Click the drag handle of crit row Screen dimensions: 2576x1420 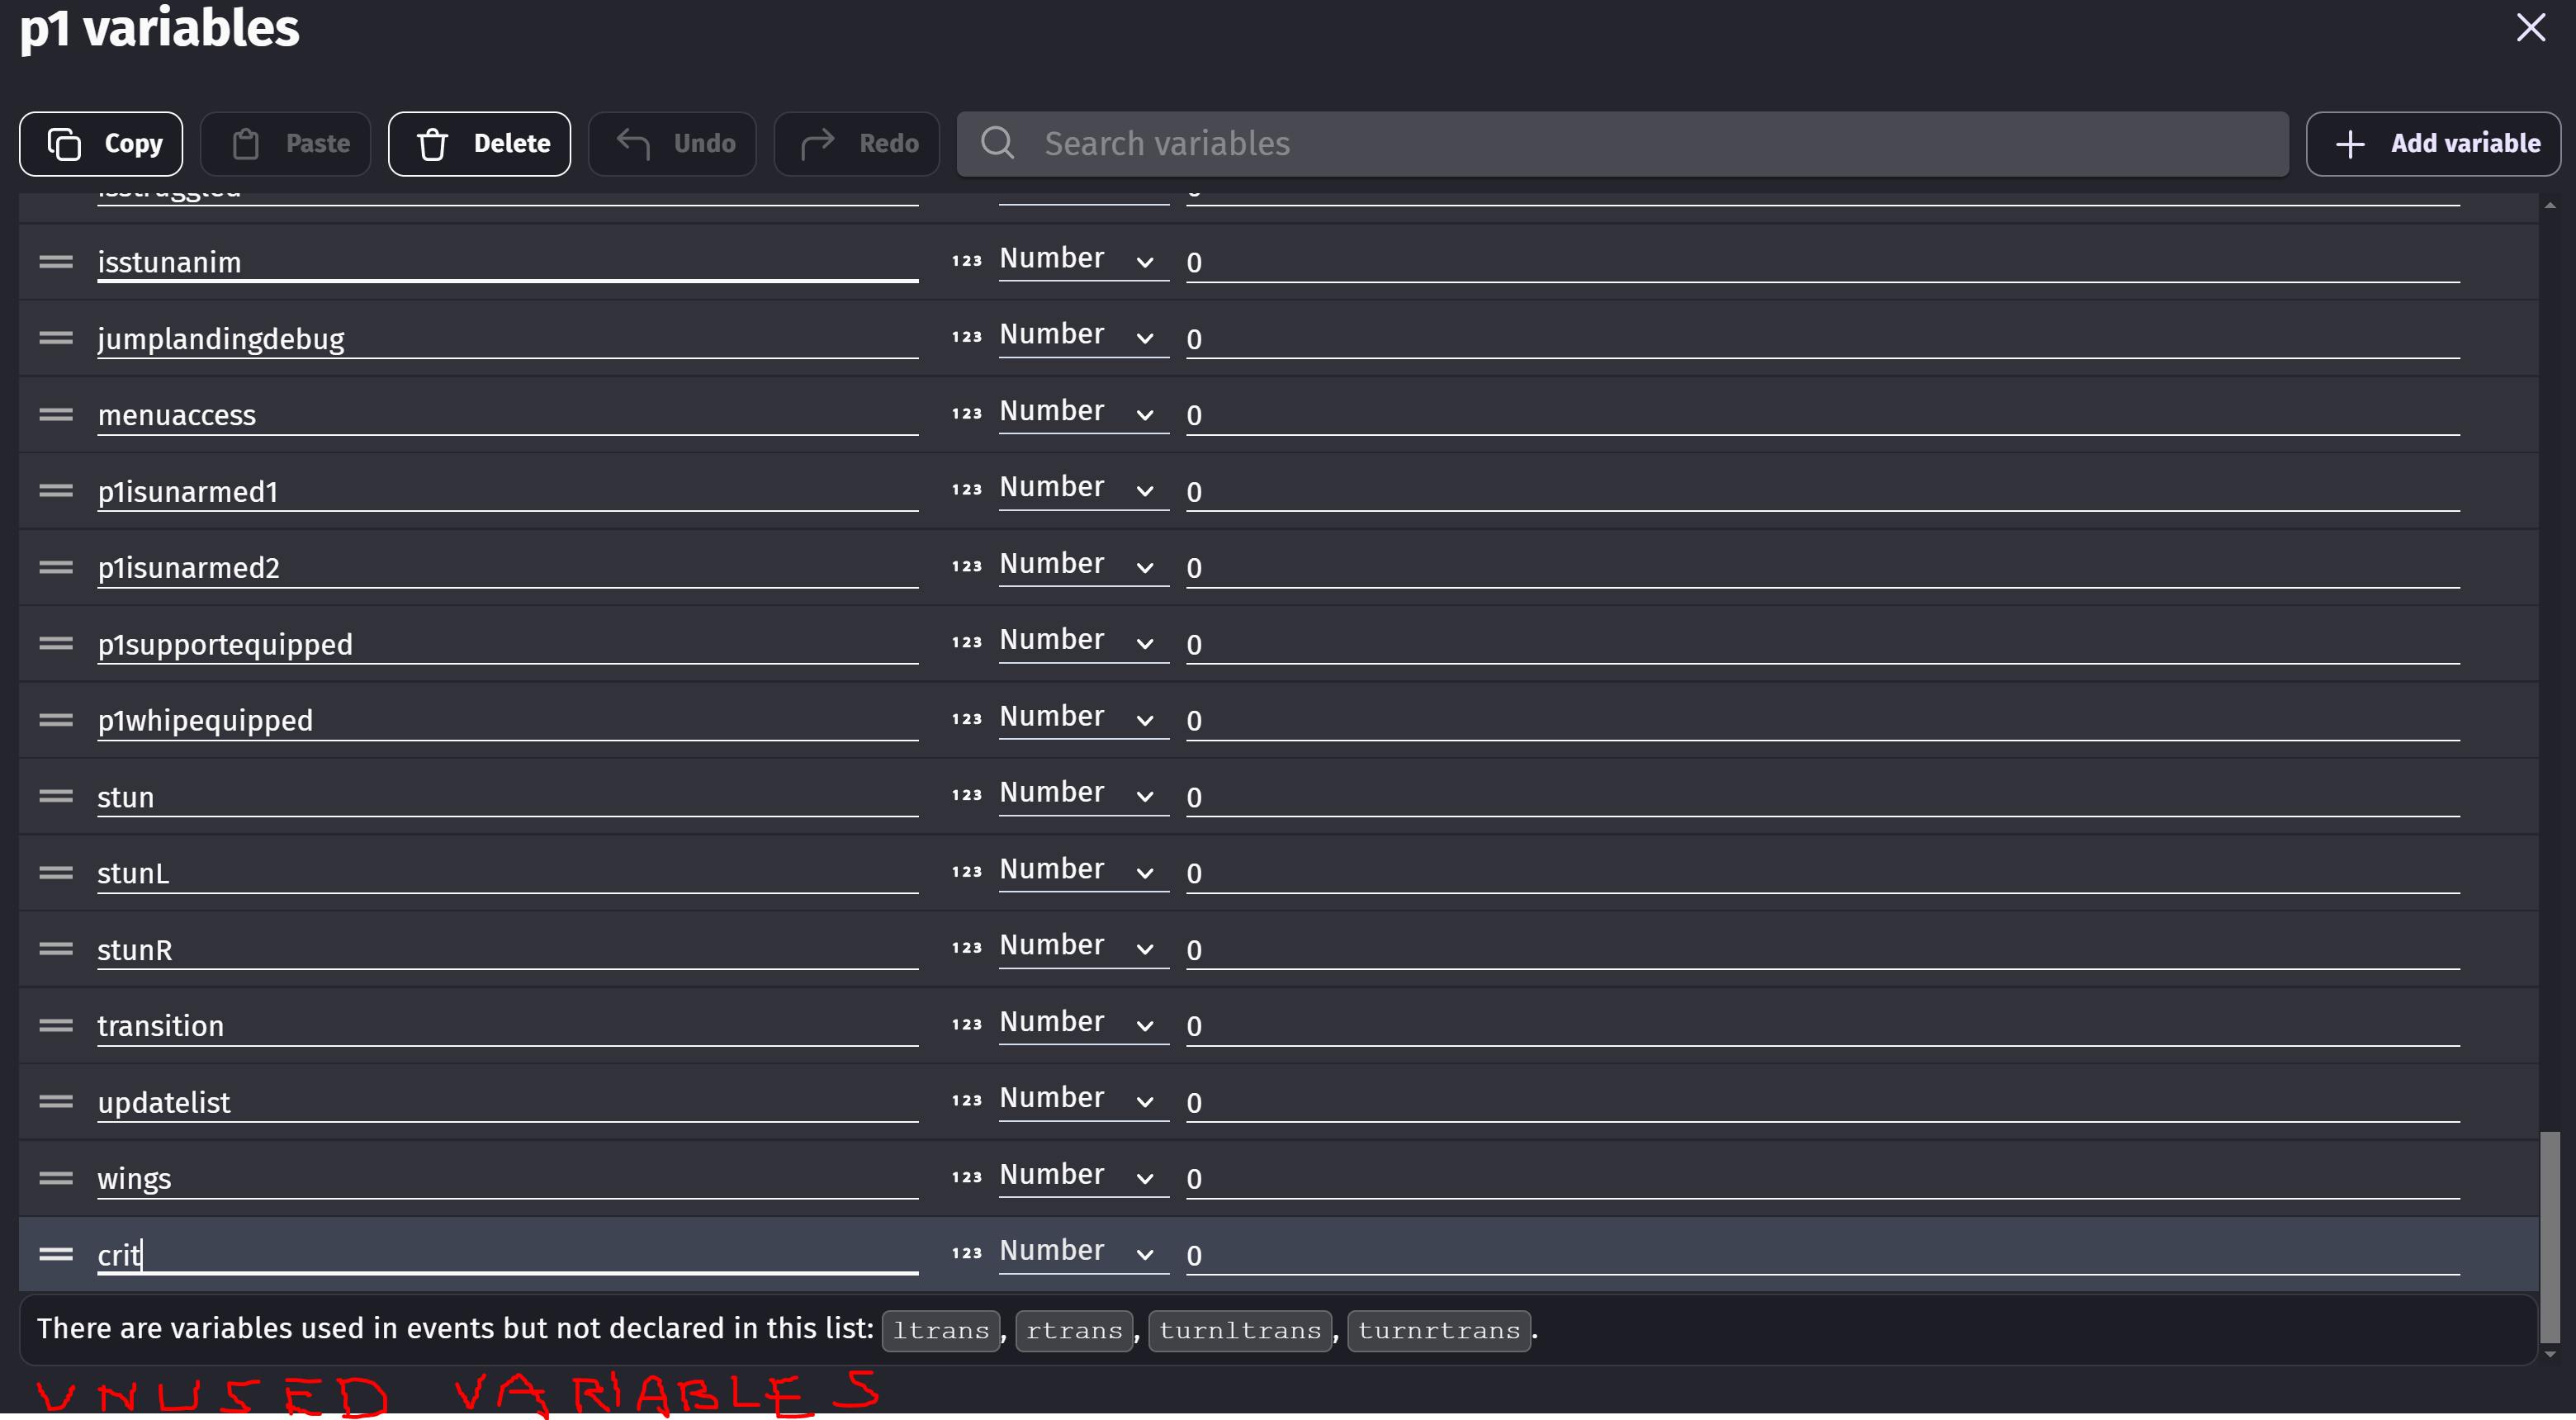point(56,1254)
